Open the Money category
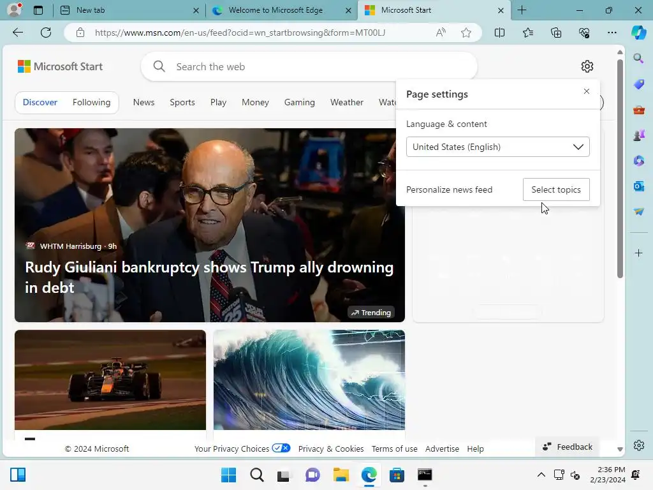This screenshot has height=490, width=653. [x=255, y=102]
